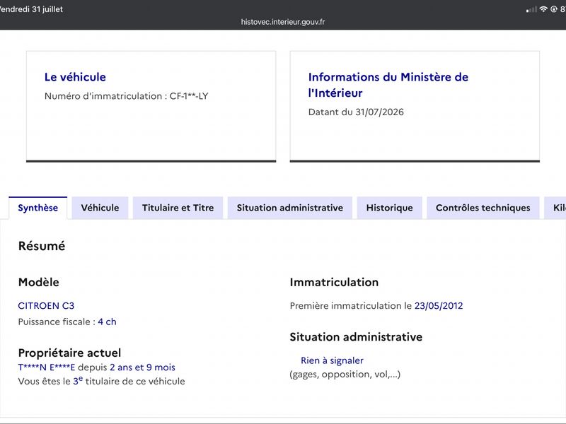This screenshot has width=566, height=424.
Task: Click the 'Puissance fiscale : 4 ch' line
Action: (x=67, y=322)
